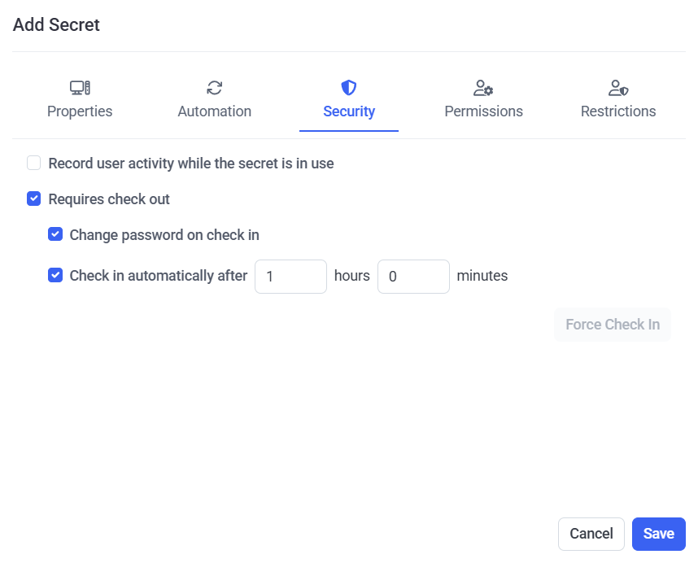Viewport: 698px width, 563px height.
Task: Enable the Record user activity checkbox
Action: click(34, 163)
